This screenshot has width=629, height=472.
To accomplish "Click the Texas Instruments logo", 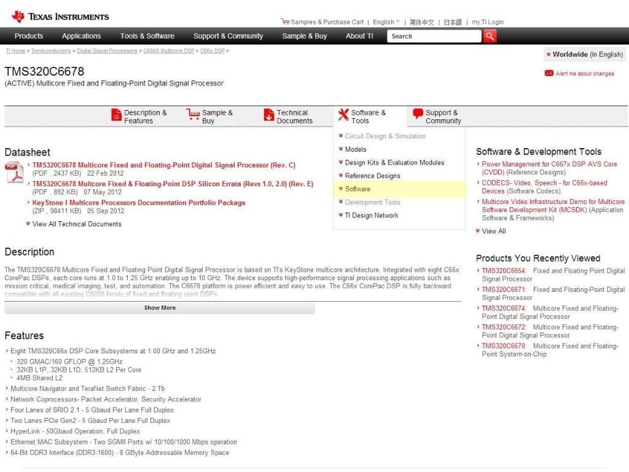I will (60, 17).
